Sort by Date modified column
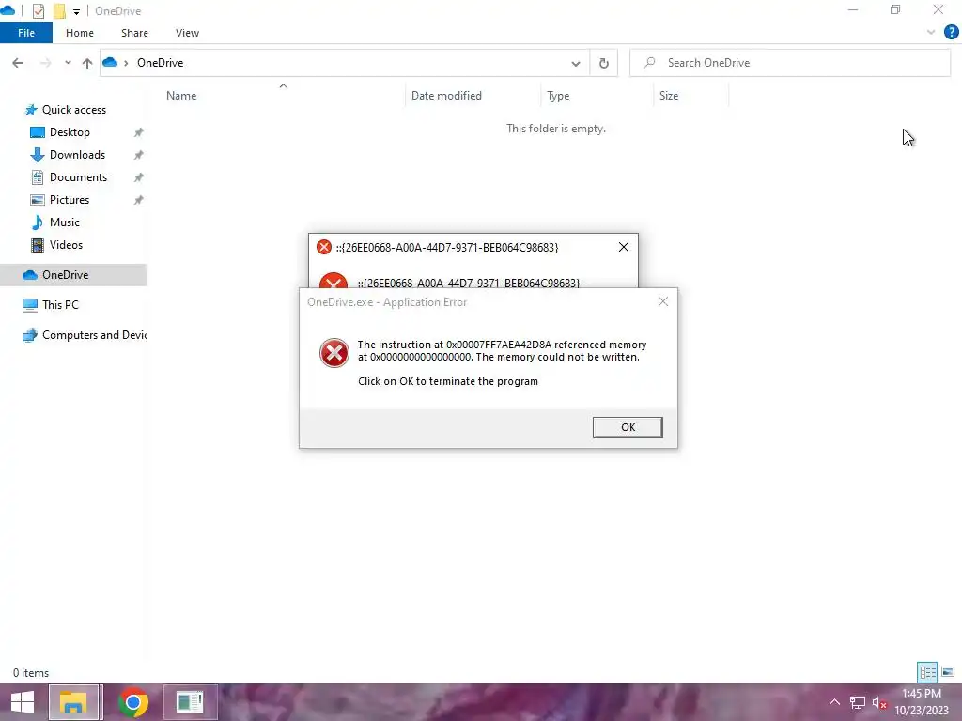 (x=446, y=96)
